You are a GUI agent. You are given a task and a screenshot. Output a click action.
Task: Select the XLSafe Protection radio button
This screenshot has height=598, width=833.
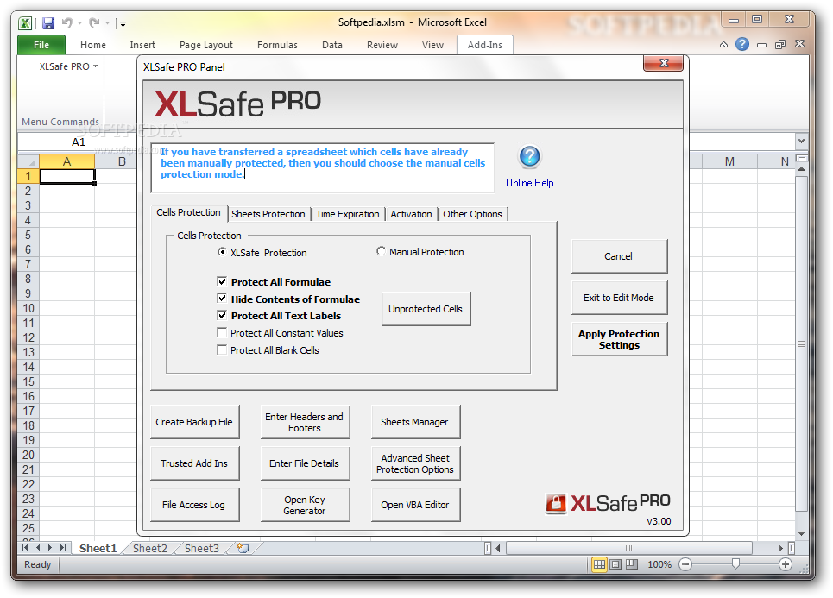222,252
